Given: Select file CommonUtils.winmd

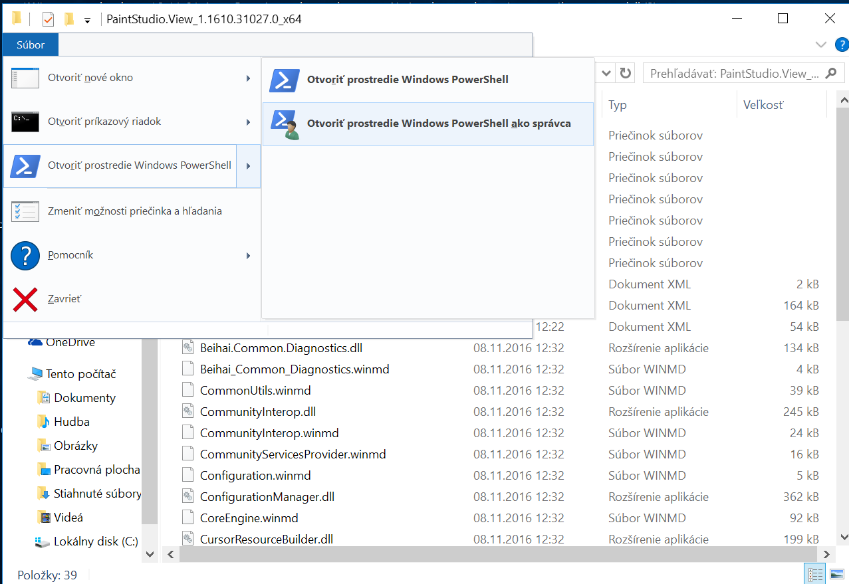Looking at the screenshot, I should pyautogui.click(x=255, y=391).
